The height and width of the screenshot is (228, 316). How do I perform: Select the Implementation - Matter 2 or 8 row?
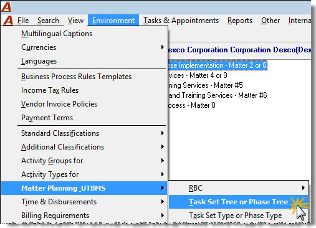[218, 65]
